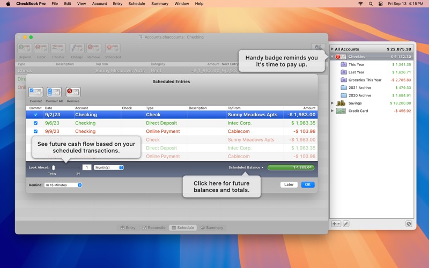Switch to the Summary tab at the bottom

coord(212,227)
